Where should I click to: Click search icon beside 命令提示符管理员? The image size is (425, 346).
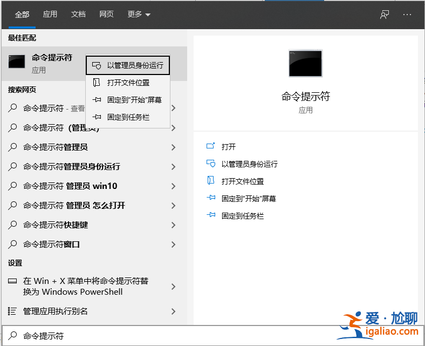coord(12,147)
